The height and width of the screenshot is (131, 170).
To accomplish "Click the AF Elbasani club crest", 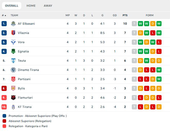I will 13,24.
